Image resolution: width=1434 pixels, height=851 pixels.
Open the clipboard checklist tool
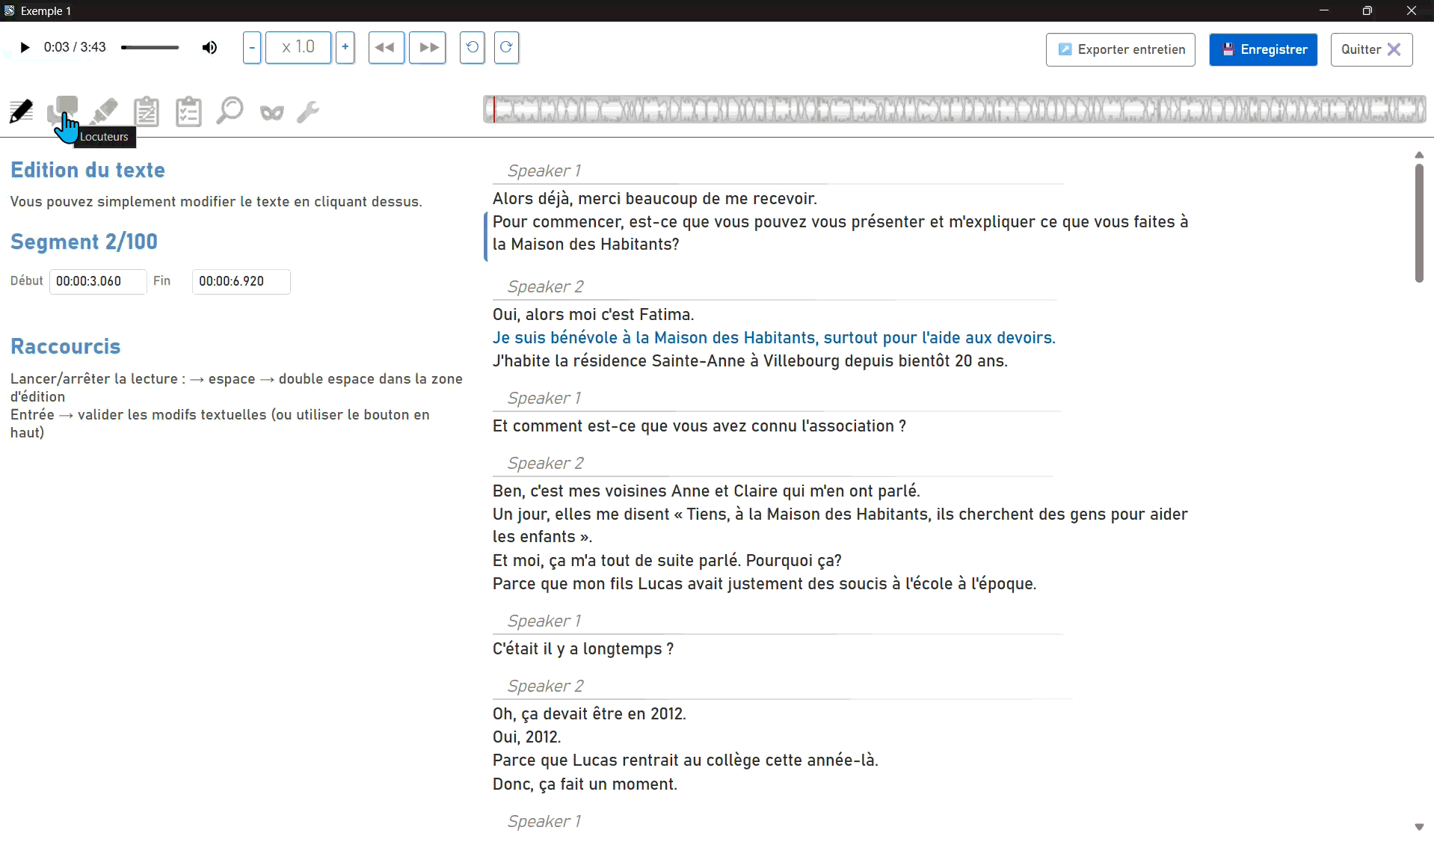188,111
